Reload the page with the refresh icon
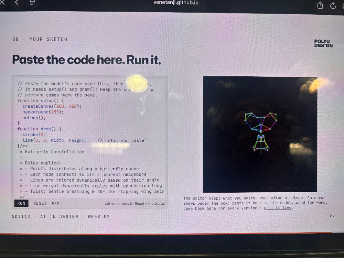 [333, 6]
